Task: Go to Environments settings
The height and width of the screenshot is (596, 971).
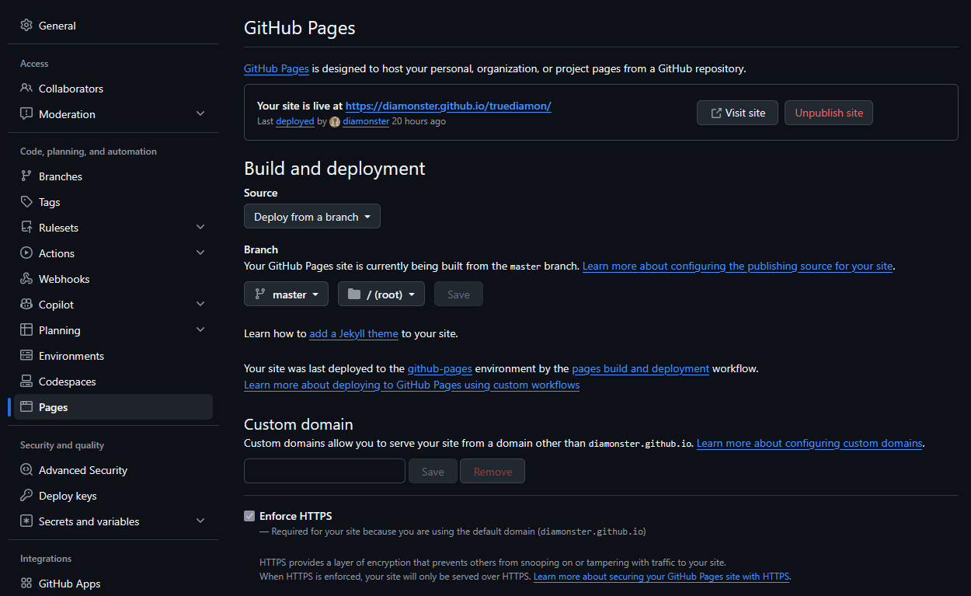Action: click(x=113, y=356)
